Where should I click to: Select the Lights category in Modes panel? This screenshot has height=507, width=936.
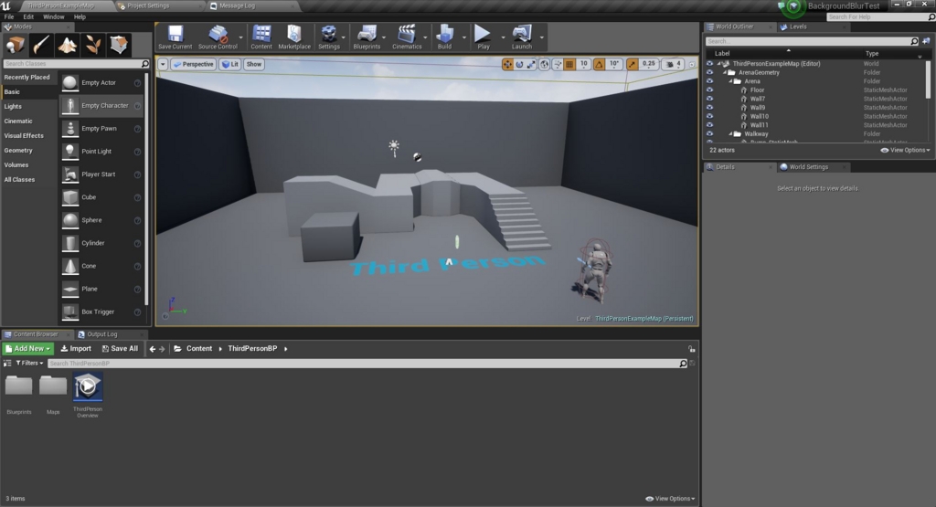point(13,106)
